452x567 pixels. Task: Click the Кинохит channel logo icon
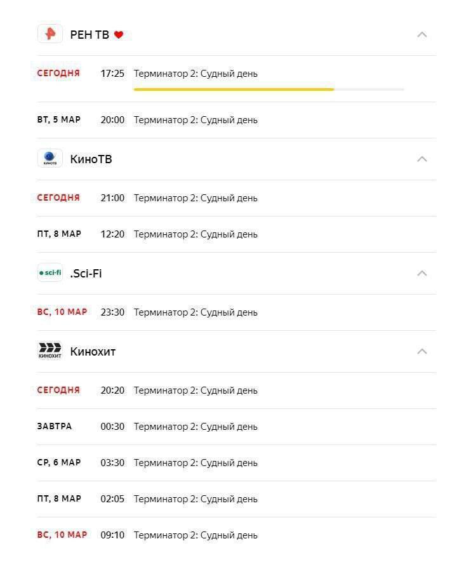[50, 350]
